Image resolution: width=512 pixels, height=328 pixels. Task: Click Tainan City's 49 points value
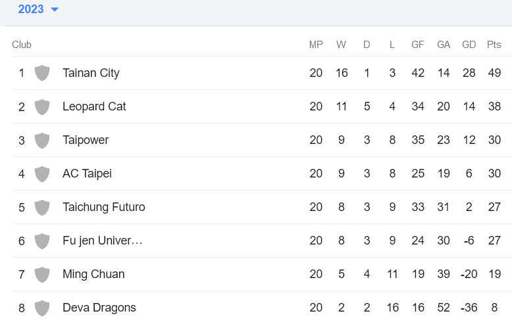coord(494,73)
